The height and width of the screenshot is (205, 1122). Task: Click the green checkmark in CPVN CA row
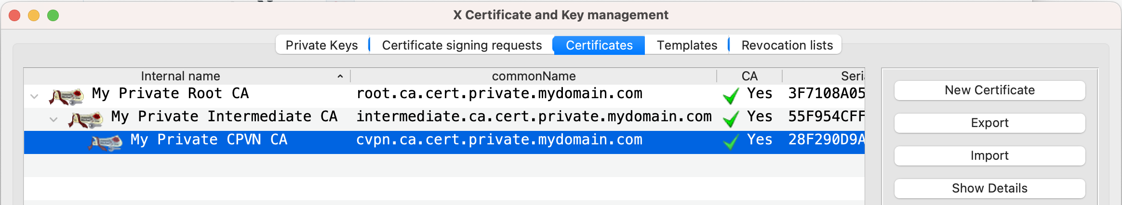731,142
